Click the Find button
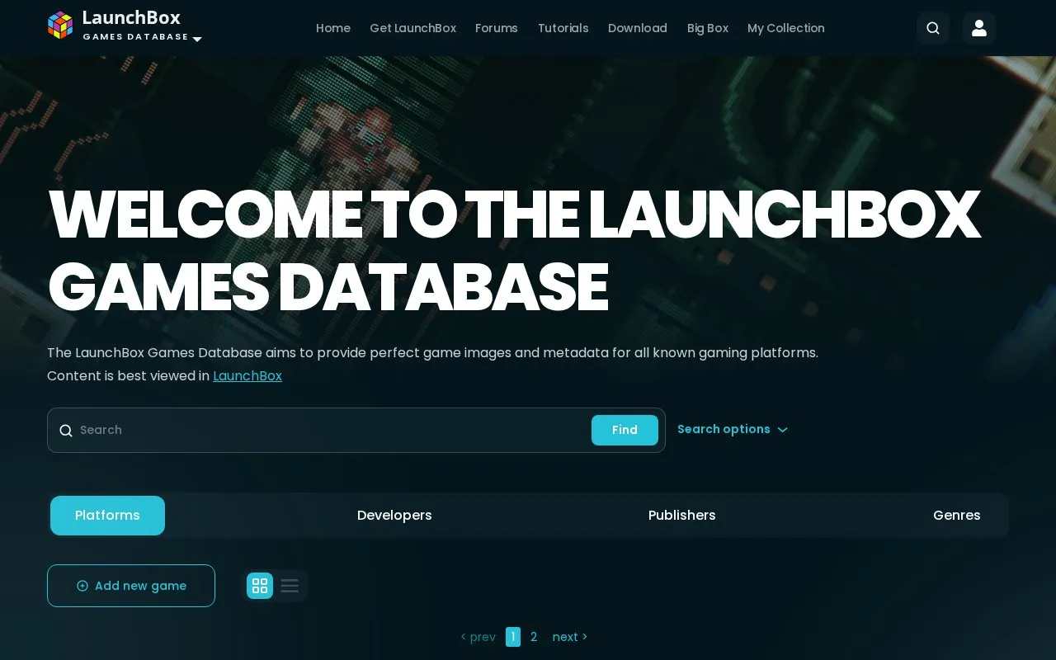Image resolution: width=1056 pixels, height=660 pixels. pos(625,430)
